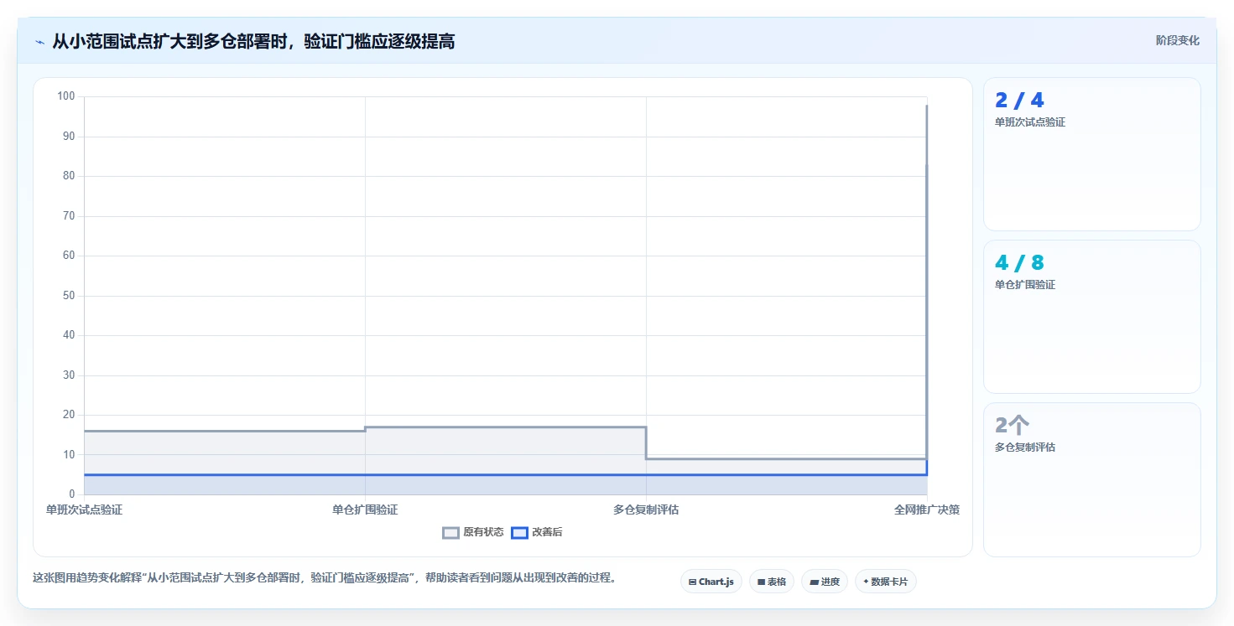Click the x-axis label 单仓扩围验证
1234x626 pixels.
(365, 510)
